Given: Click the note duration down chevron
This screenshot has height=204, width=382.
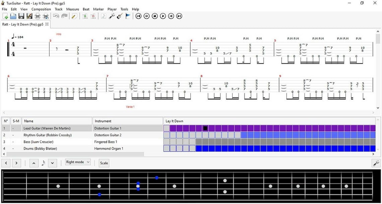Looking at the screenshot, I should pos(52,163).
